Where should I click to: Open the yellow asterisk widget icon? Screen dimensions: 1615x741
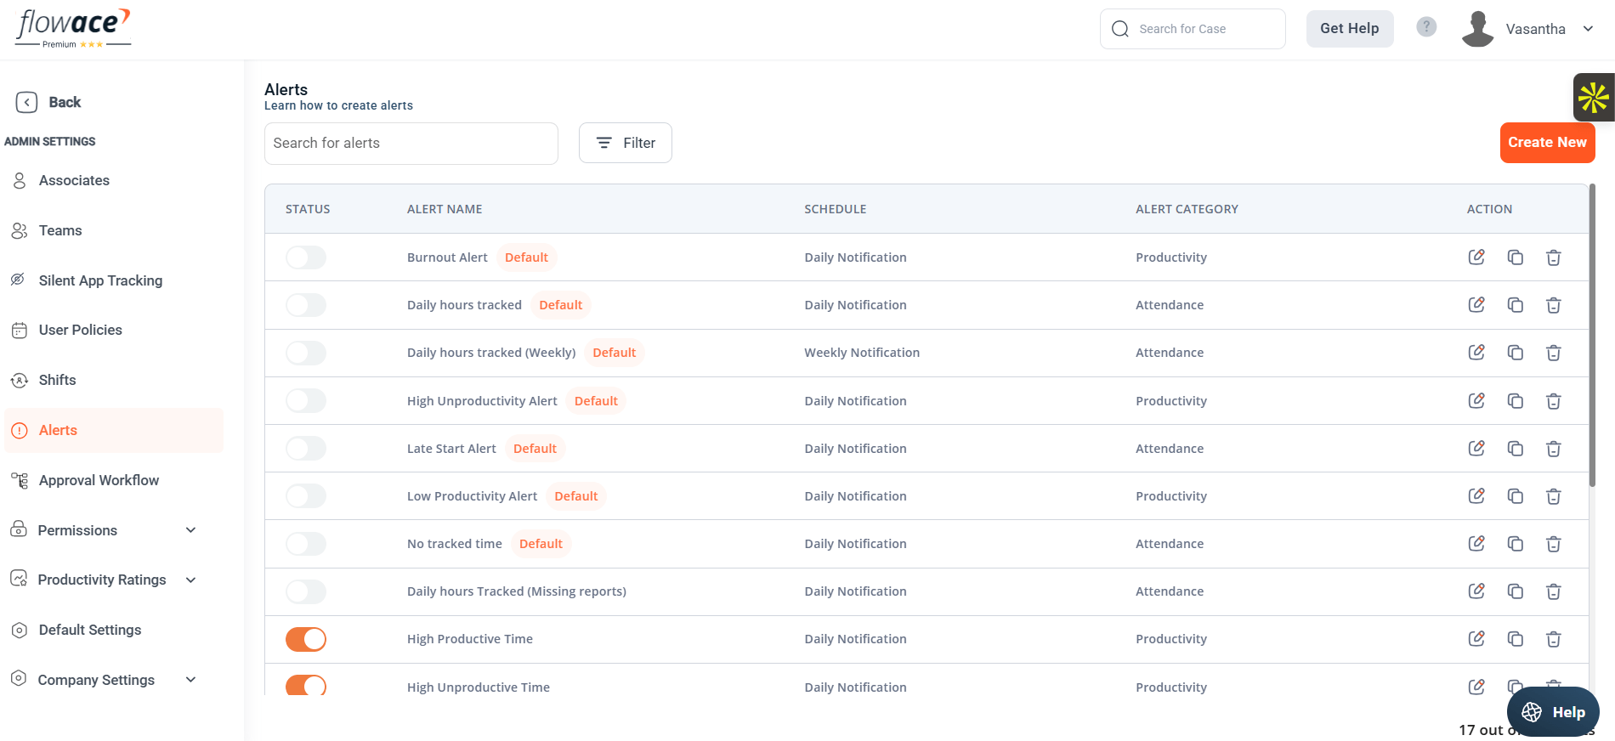[1593, 98]
